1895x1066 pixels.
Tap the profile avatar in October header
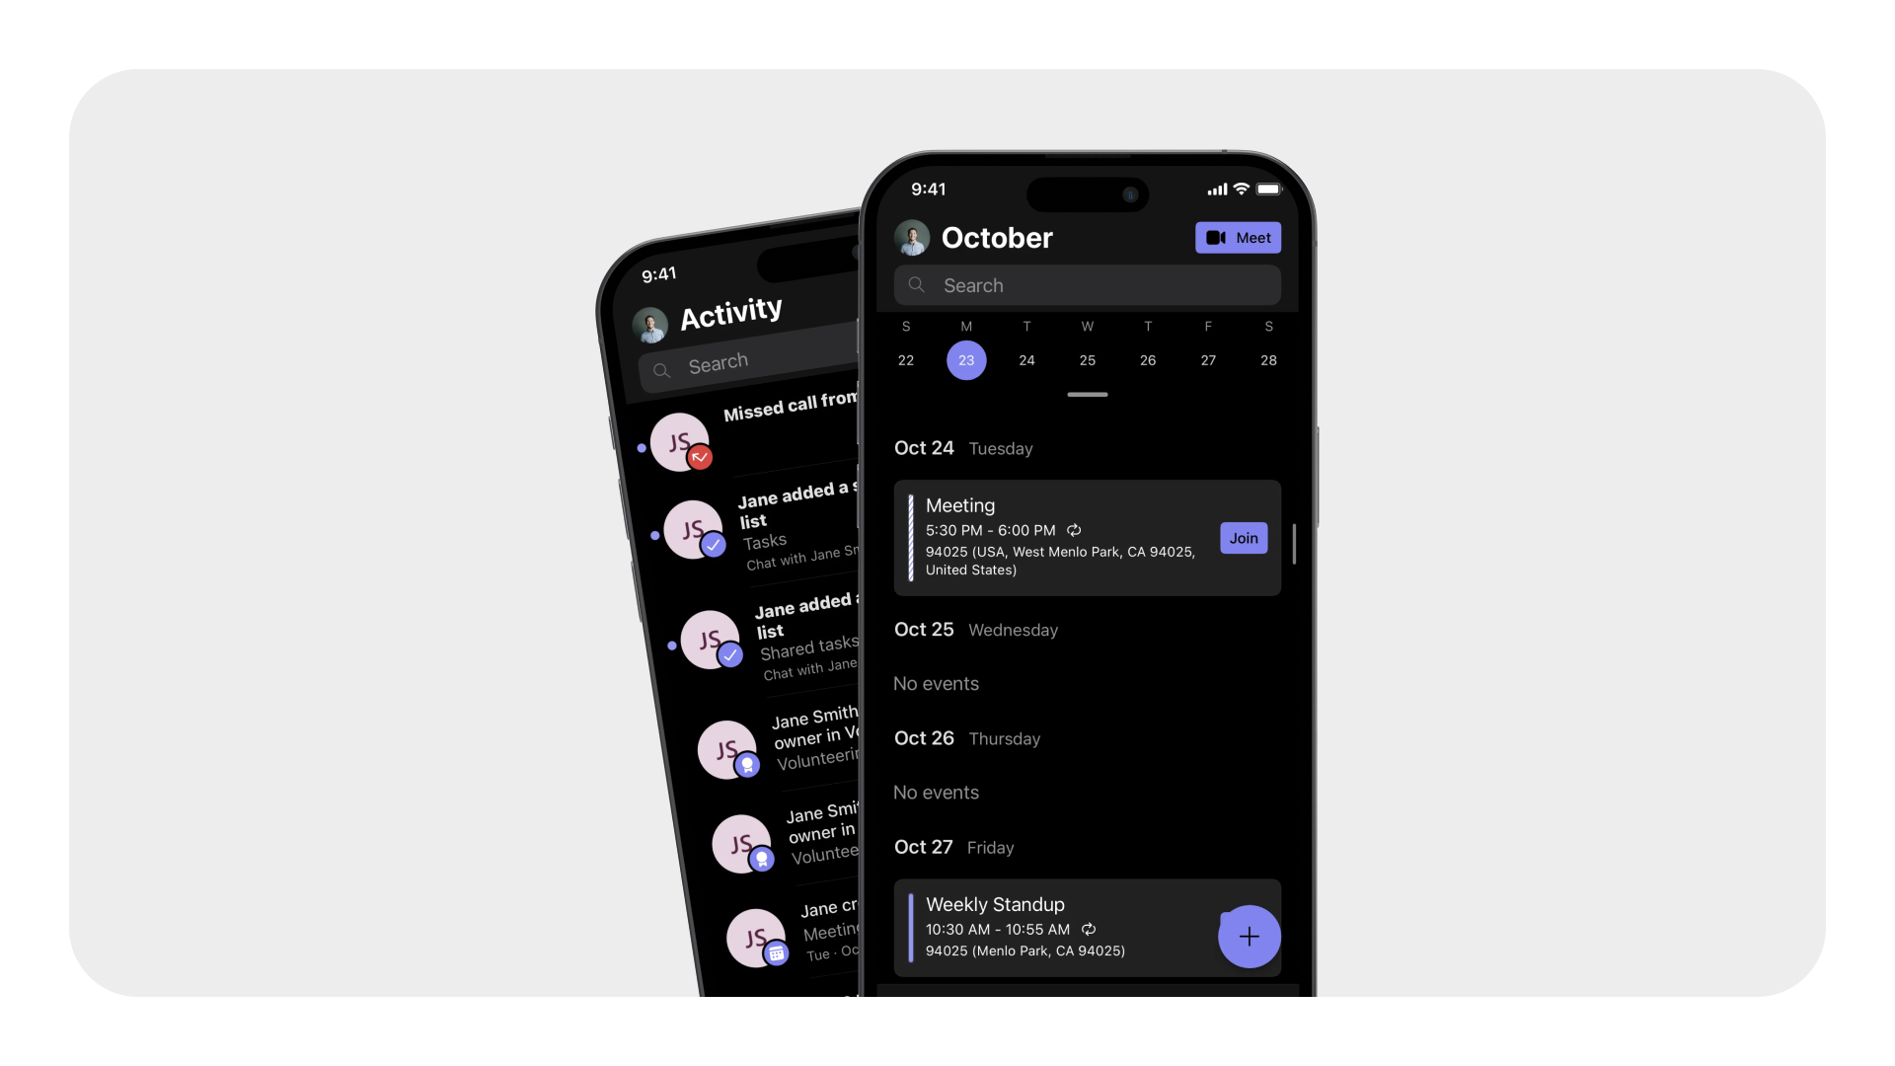[914, 237]
